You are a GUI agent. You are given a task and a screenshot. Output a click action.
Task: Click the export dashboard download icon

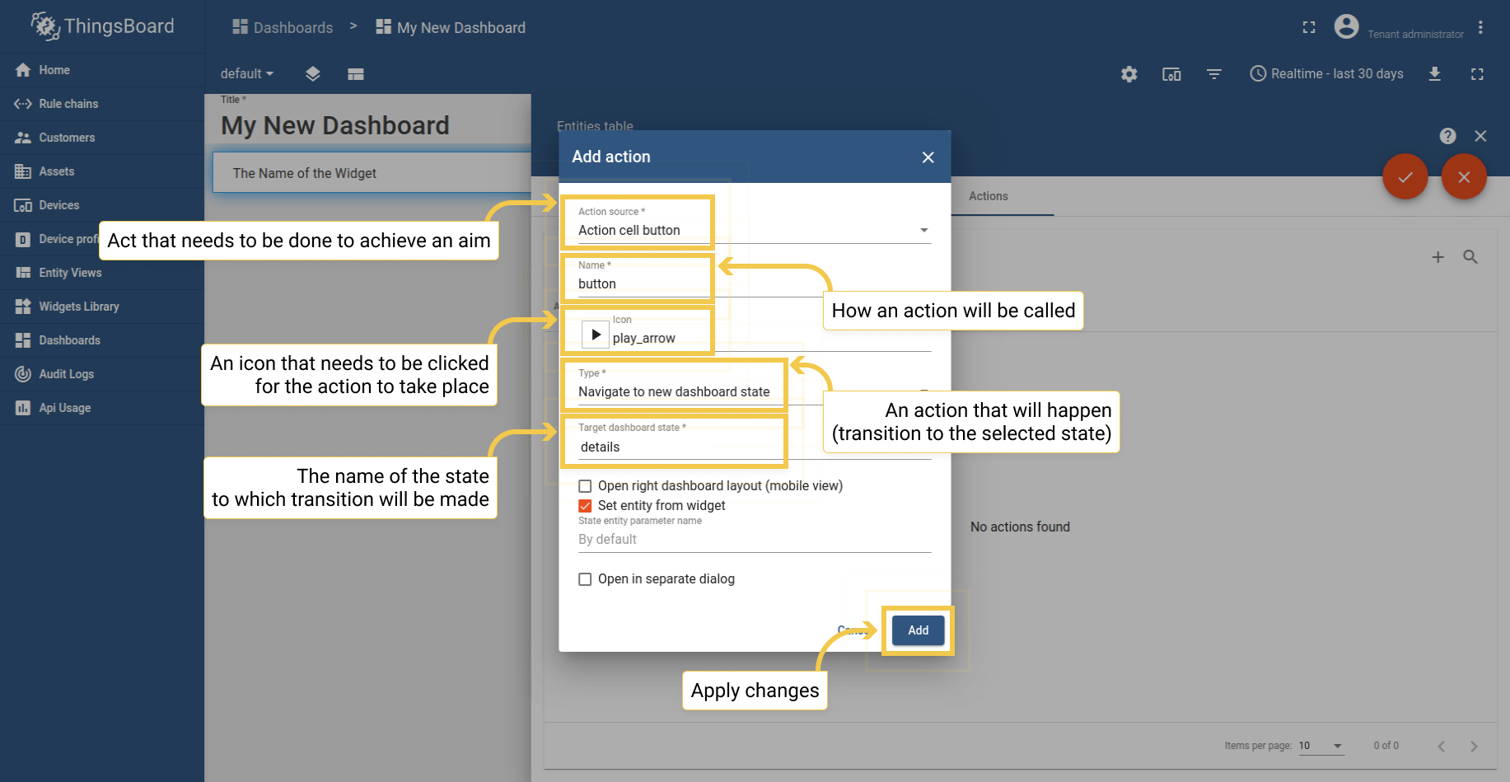(x=1434, y=74)
